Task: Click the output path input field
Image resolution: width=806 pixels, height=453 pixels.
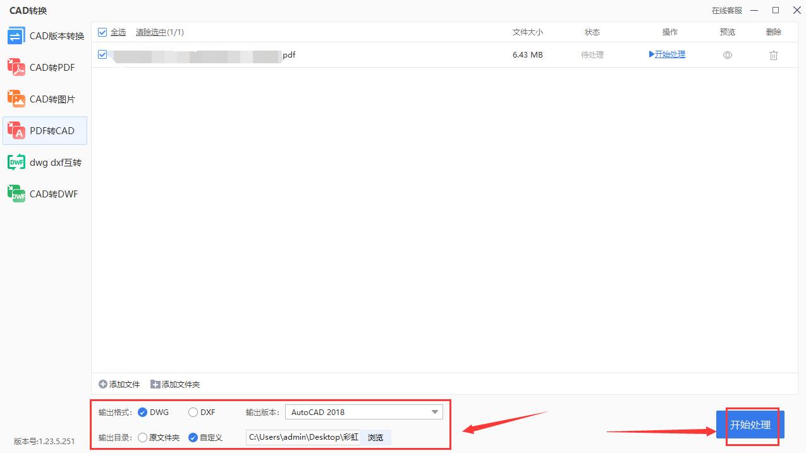Action: pos(303,437)
